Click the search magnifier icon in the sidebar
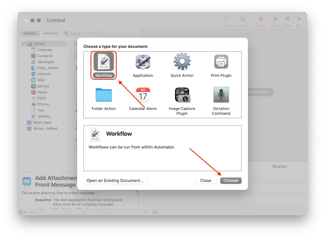The width and height of the screenshot is (325, 239). 66,33
